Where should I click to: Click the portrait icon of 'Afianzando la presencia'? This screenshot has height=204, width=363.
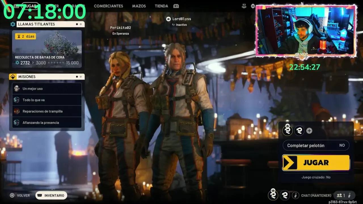click(17, 122)
